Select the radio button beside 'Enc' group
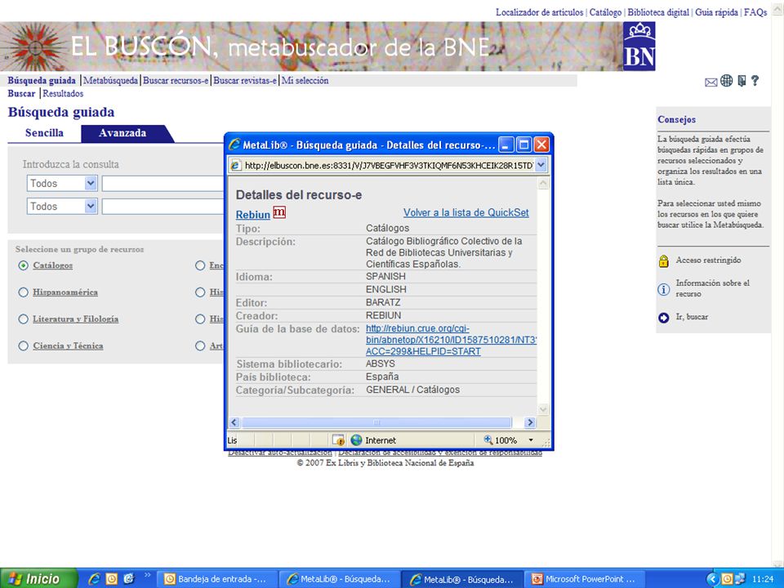The height and width of the screenshot is (588, 784). 201,265
